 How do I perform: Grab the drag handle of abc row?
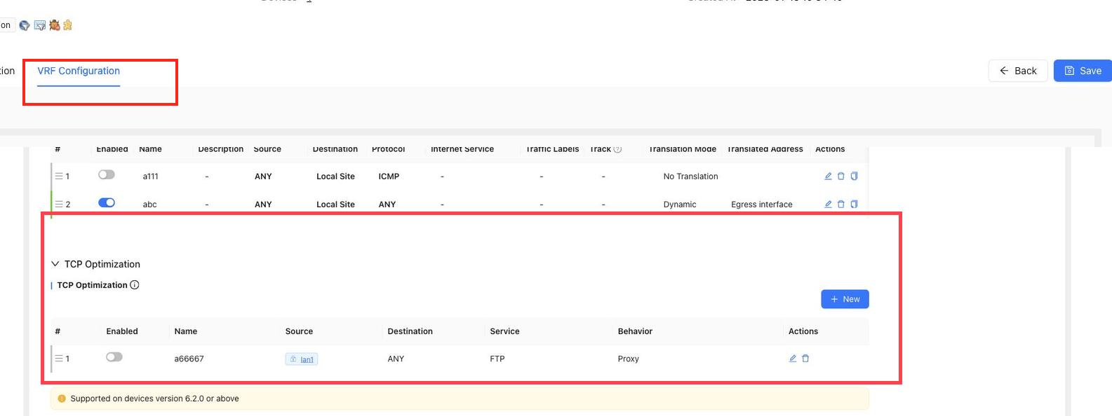[59, 204]
